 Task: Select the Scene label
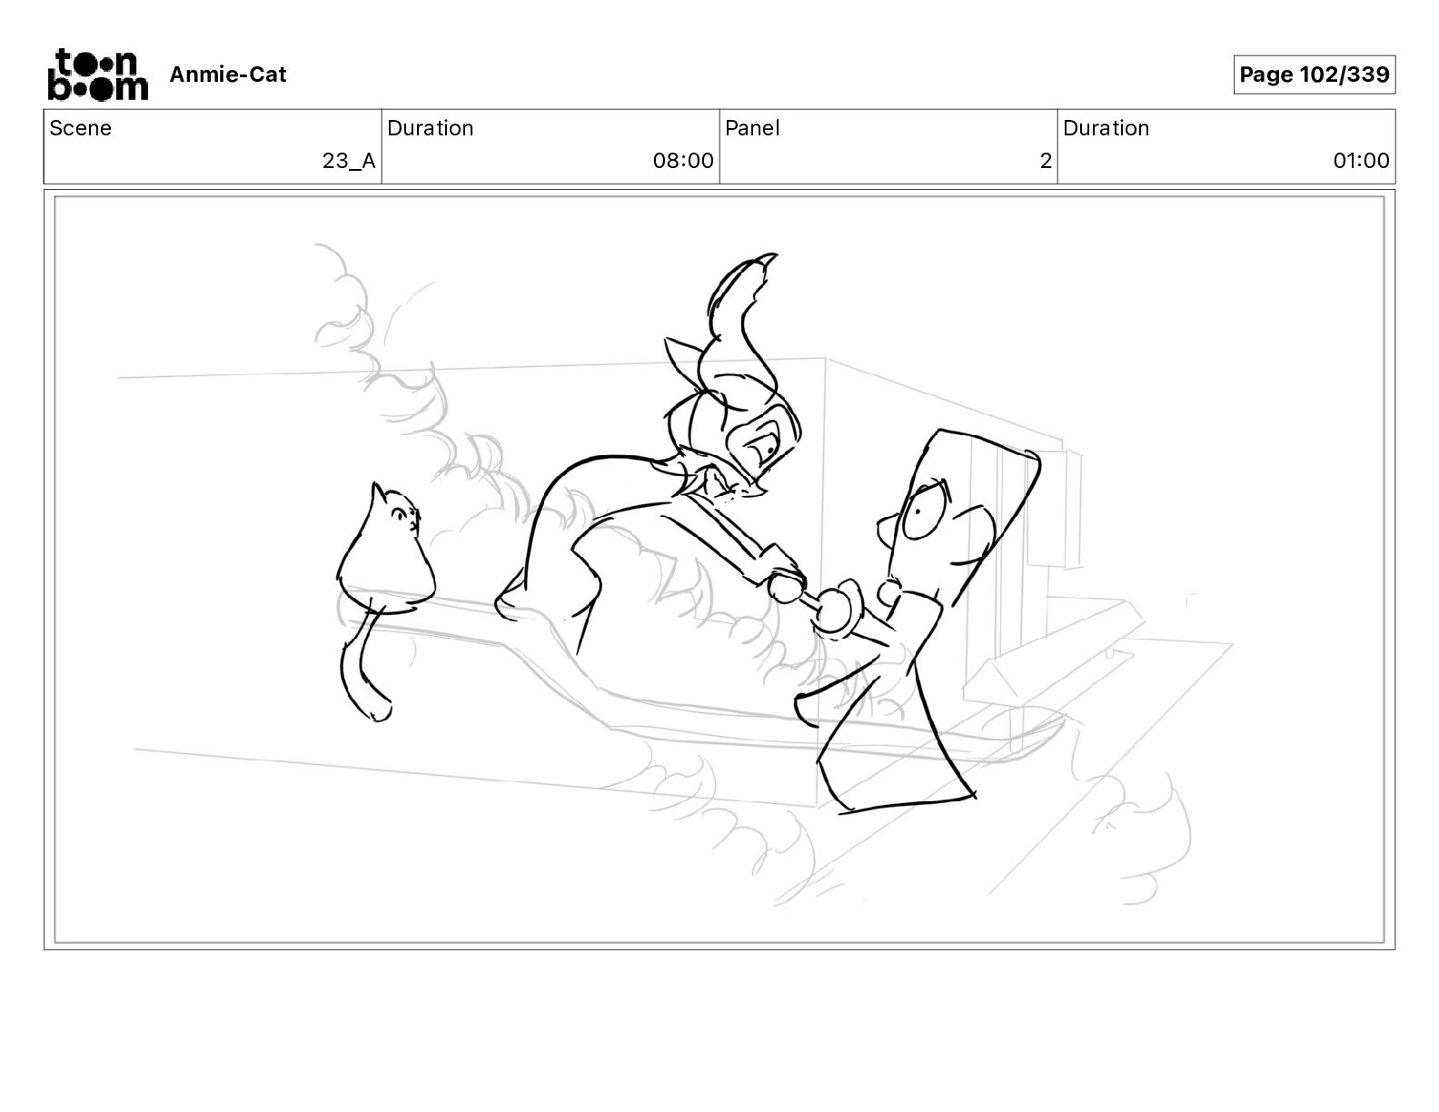click(81, 128)
